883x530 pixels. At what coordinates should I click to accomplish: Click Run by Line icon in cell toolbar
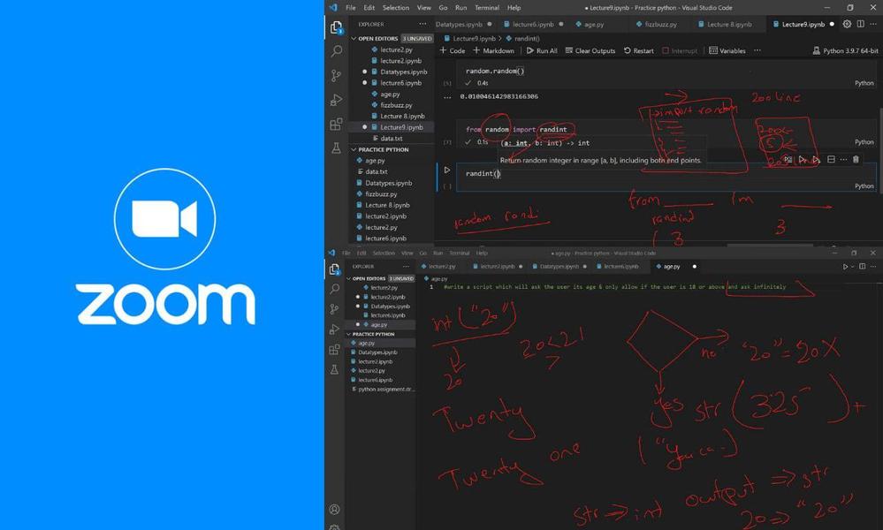click(788, 160)
